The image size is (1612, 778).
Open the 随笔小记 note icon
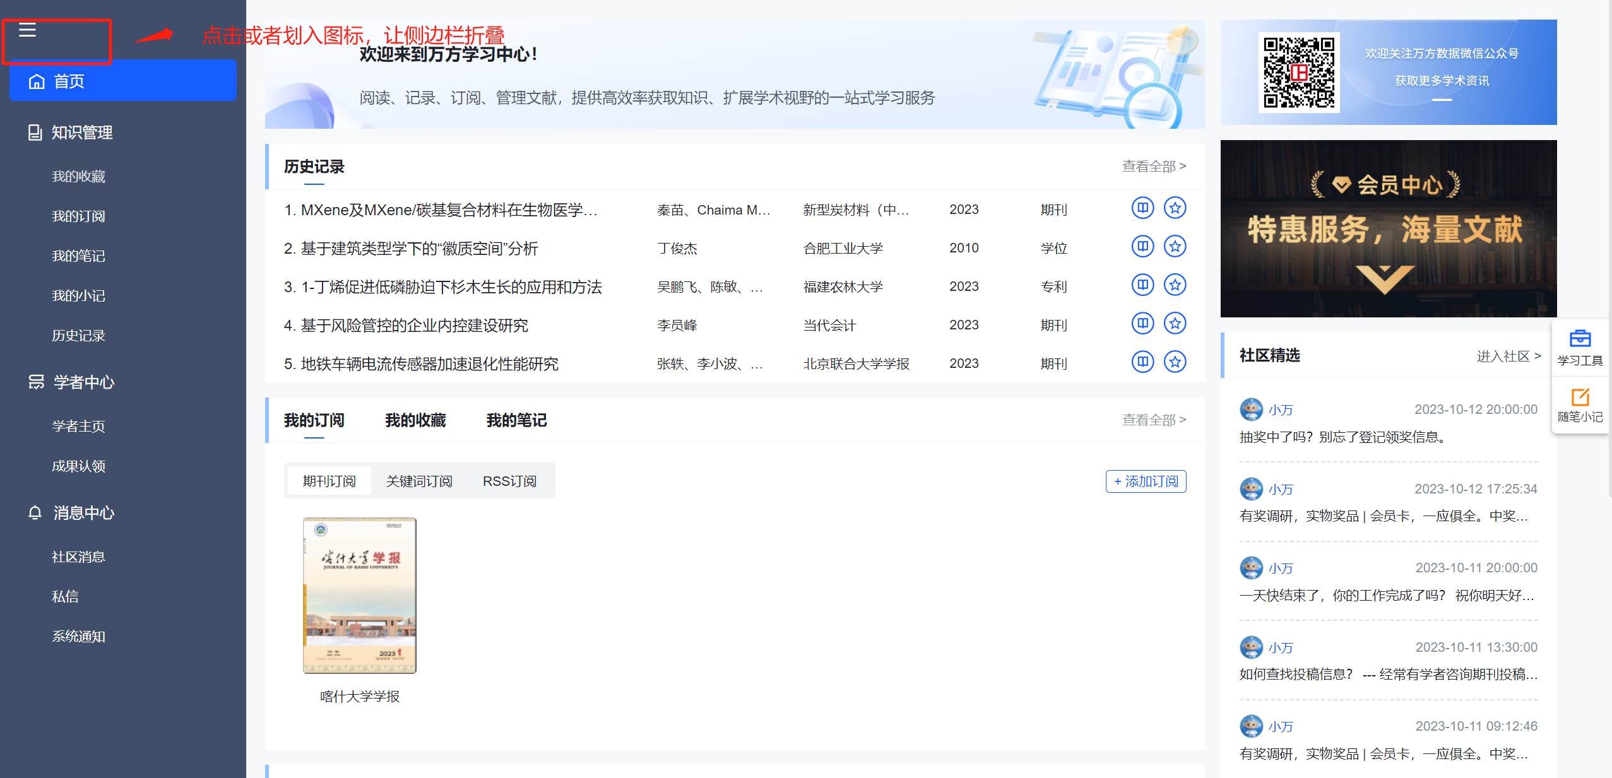point(1580,398)
